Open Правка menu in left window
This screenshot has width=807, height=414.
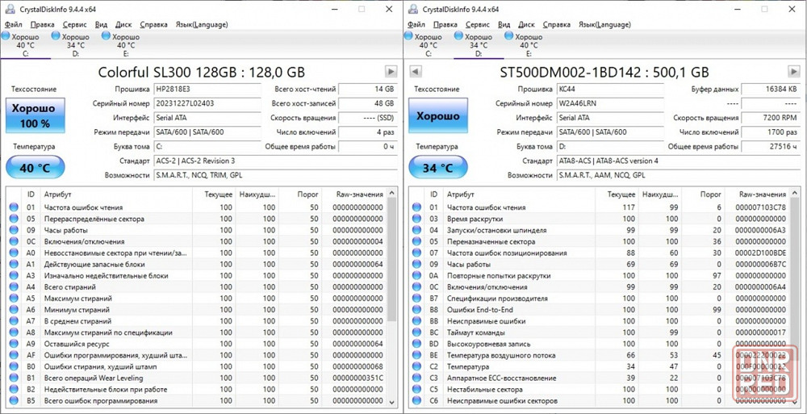point(42,24)
